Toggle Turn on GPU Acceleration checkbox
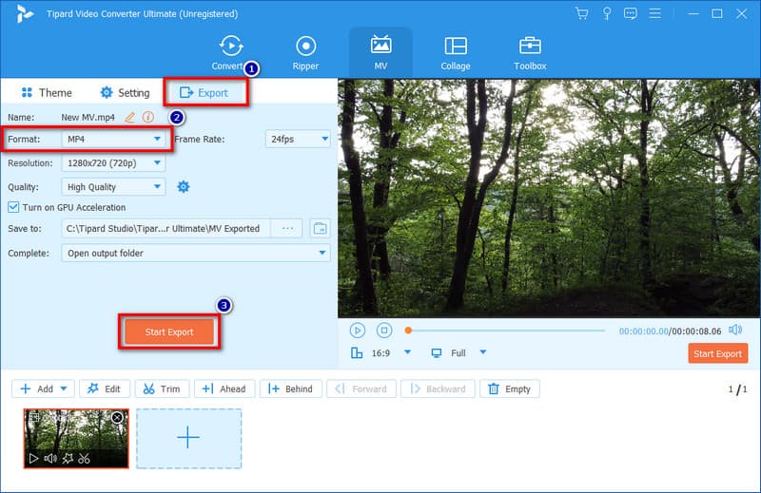Screen dimensions: 761x493 (13, 207)
